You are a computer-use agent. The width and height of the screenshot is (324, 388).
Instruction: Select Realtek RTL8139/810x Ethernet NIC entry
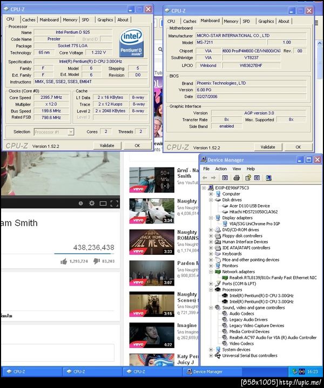point(273,278)
